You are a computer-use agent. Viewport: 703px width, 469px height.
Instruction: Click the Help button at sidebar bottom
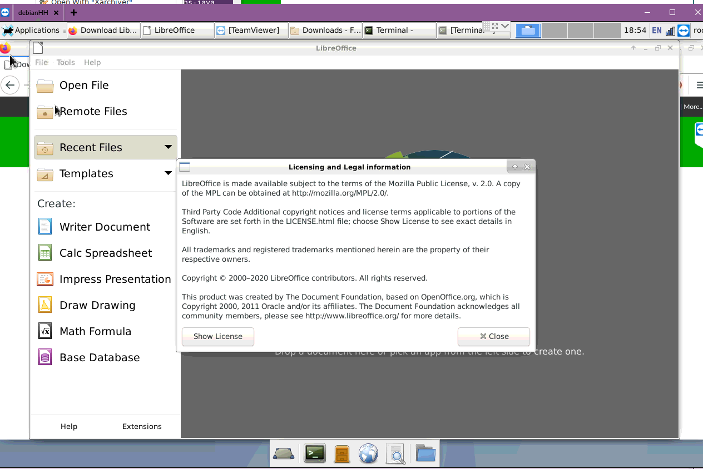69,426
